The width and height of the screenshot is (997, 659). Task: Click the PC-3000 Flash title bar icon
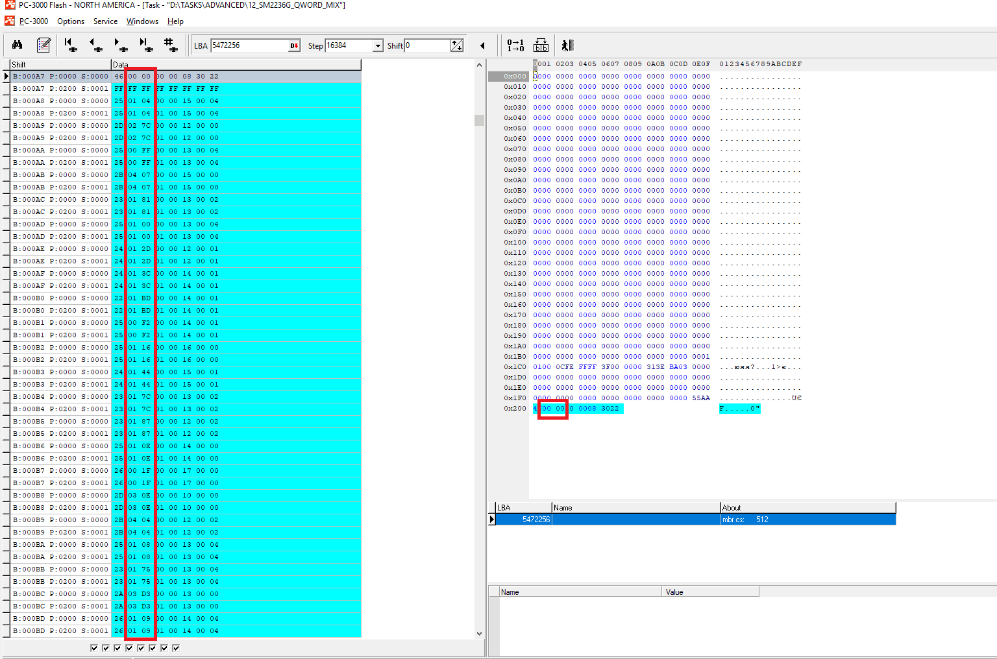10,5
